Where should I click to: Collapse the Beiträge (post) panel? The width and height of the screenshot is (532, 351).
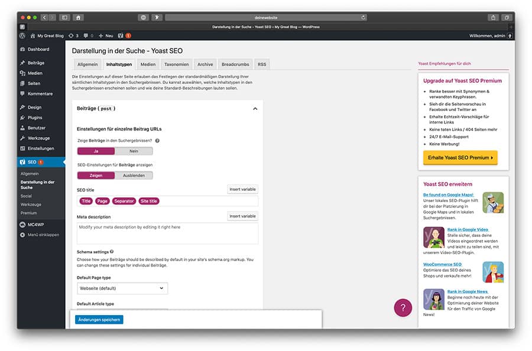[x=255, y=109]
